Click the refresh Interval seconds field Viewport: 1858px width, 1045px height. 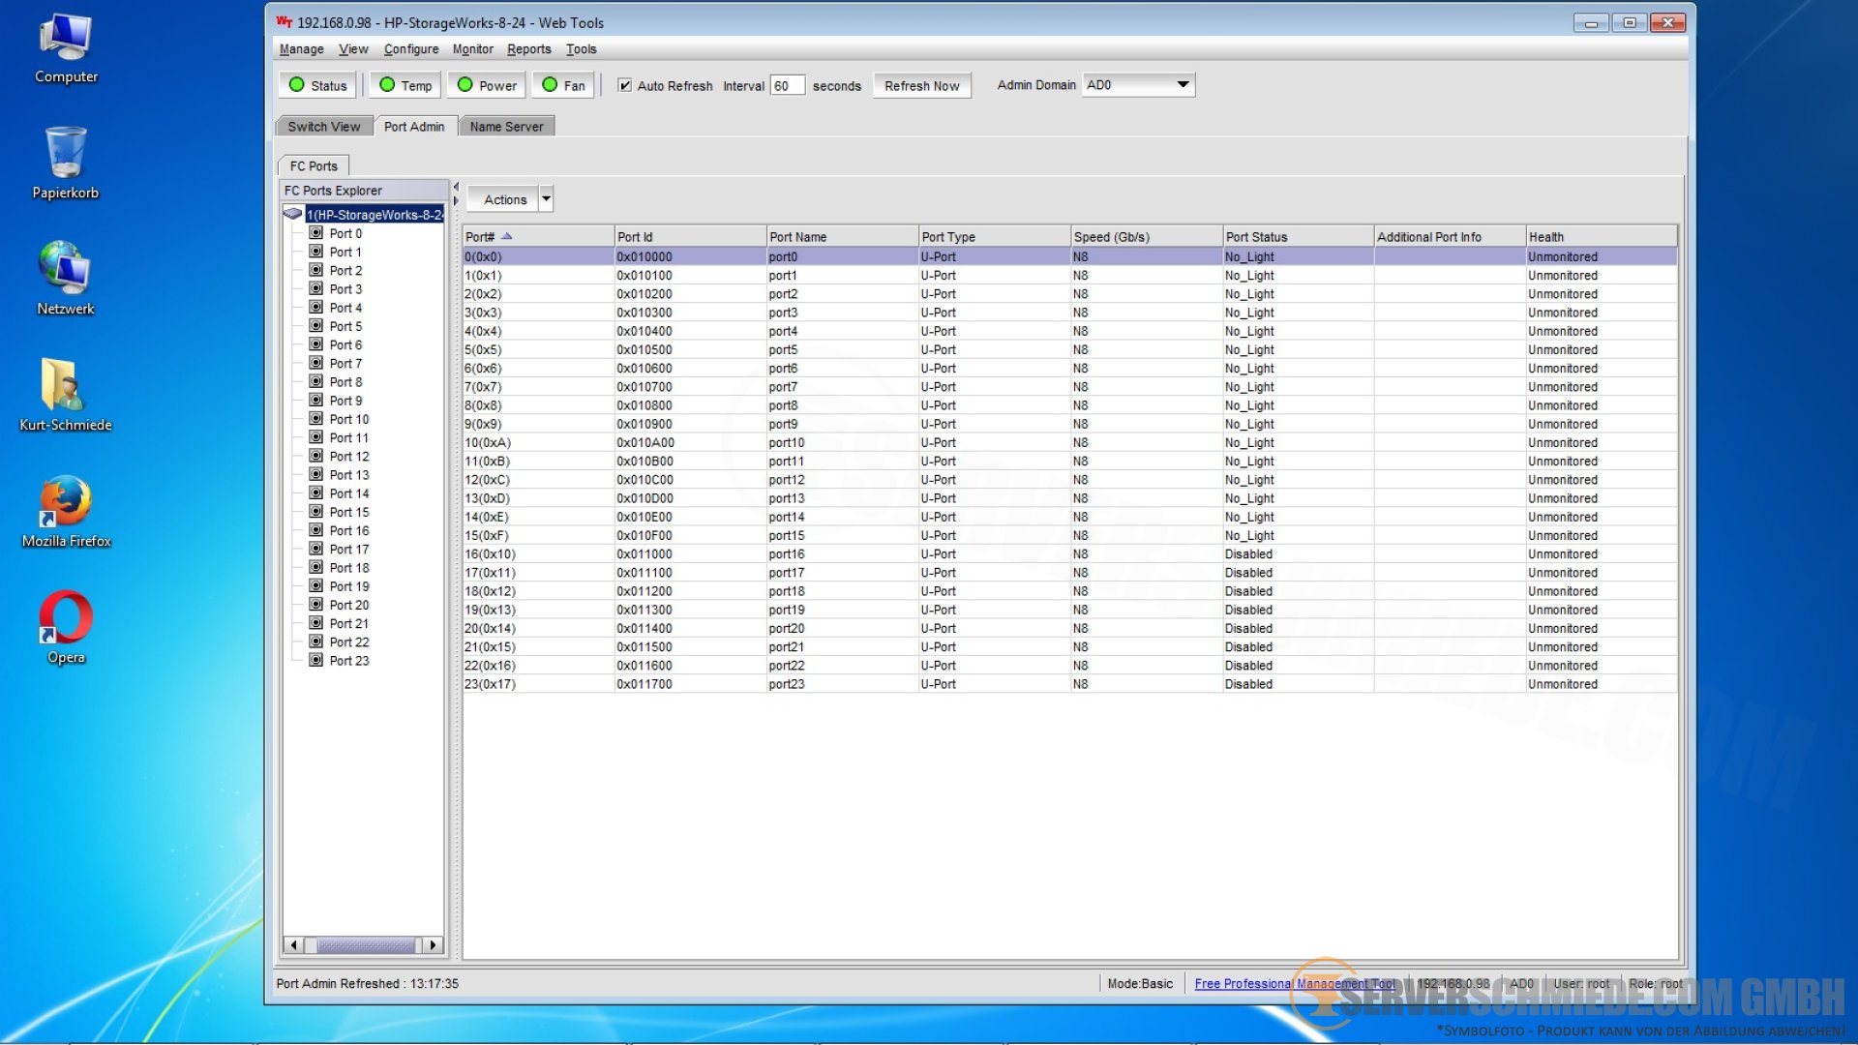(786, 86)
